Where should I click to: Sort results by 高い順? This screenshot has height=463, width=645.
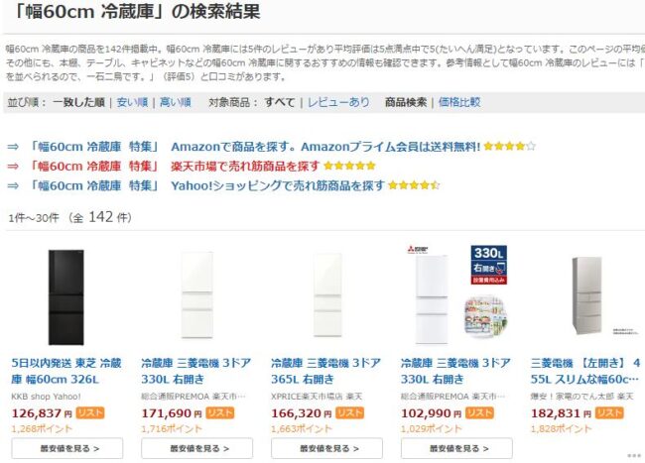(x=175, y=102)
